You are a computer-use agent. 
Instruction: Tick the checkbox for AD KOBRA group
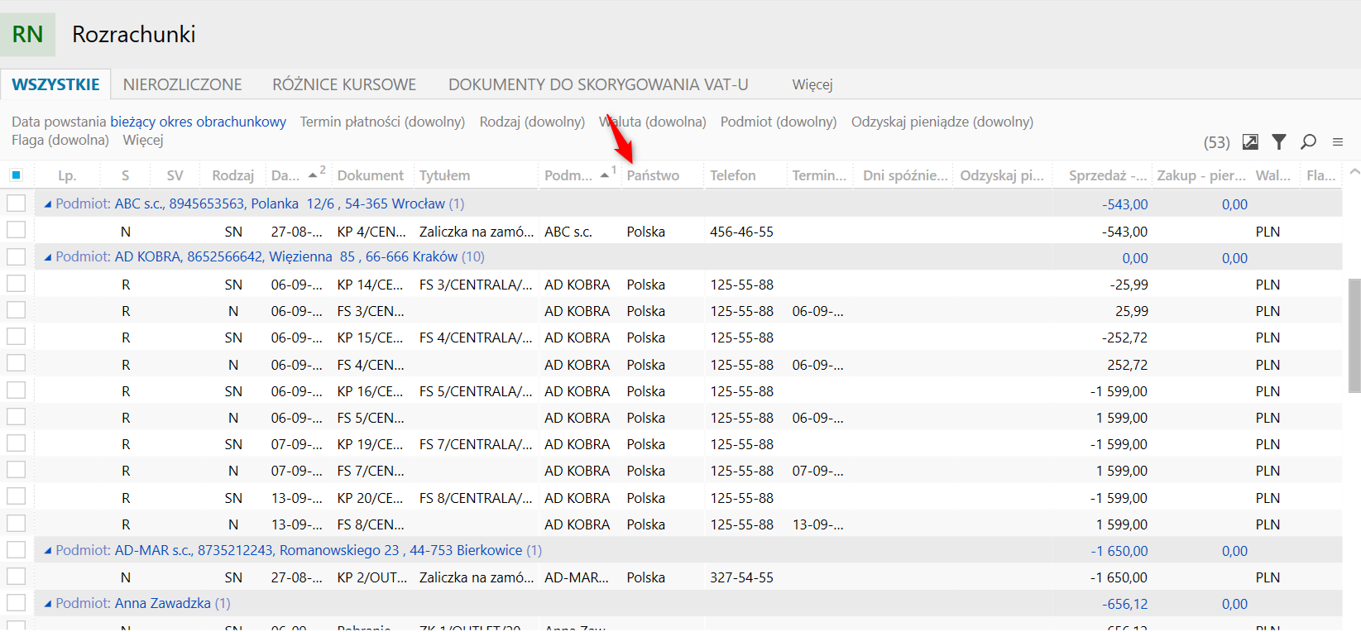coord(16,256)
